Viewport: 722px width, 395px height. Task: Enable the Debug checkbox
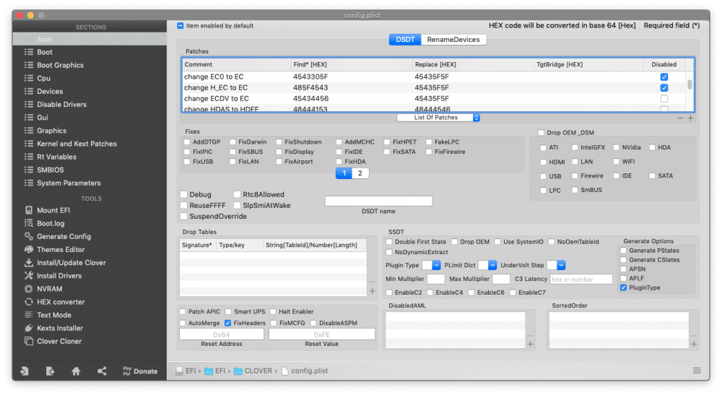click(183, 194)
